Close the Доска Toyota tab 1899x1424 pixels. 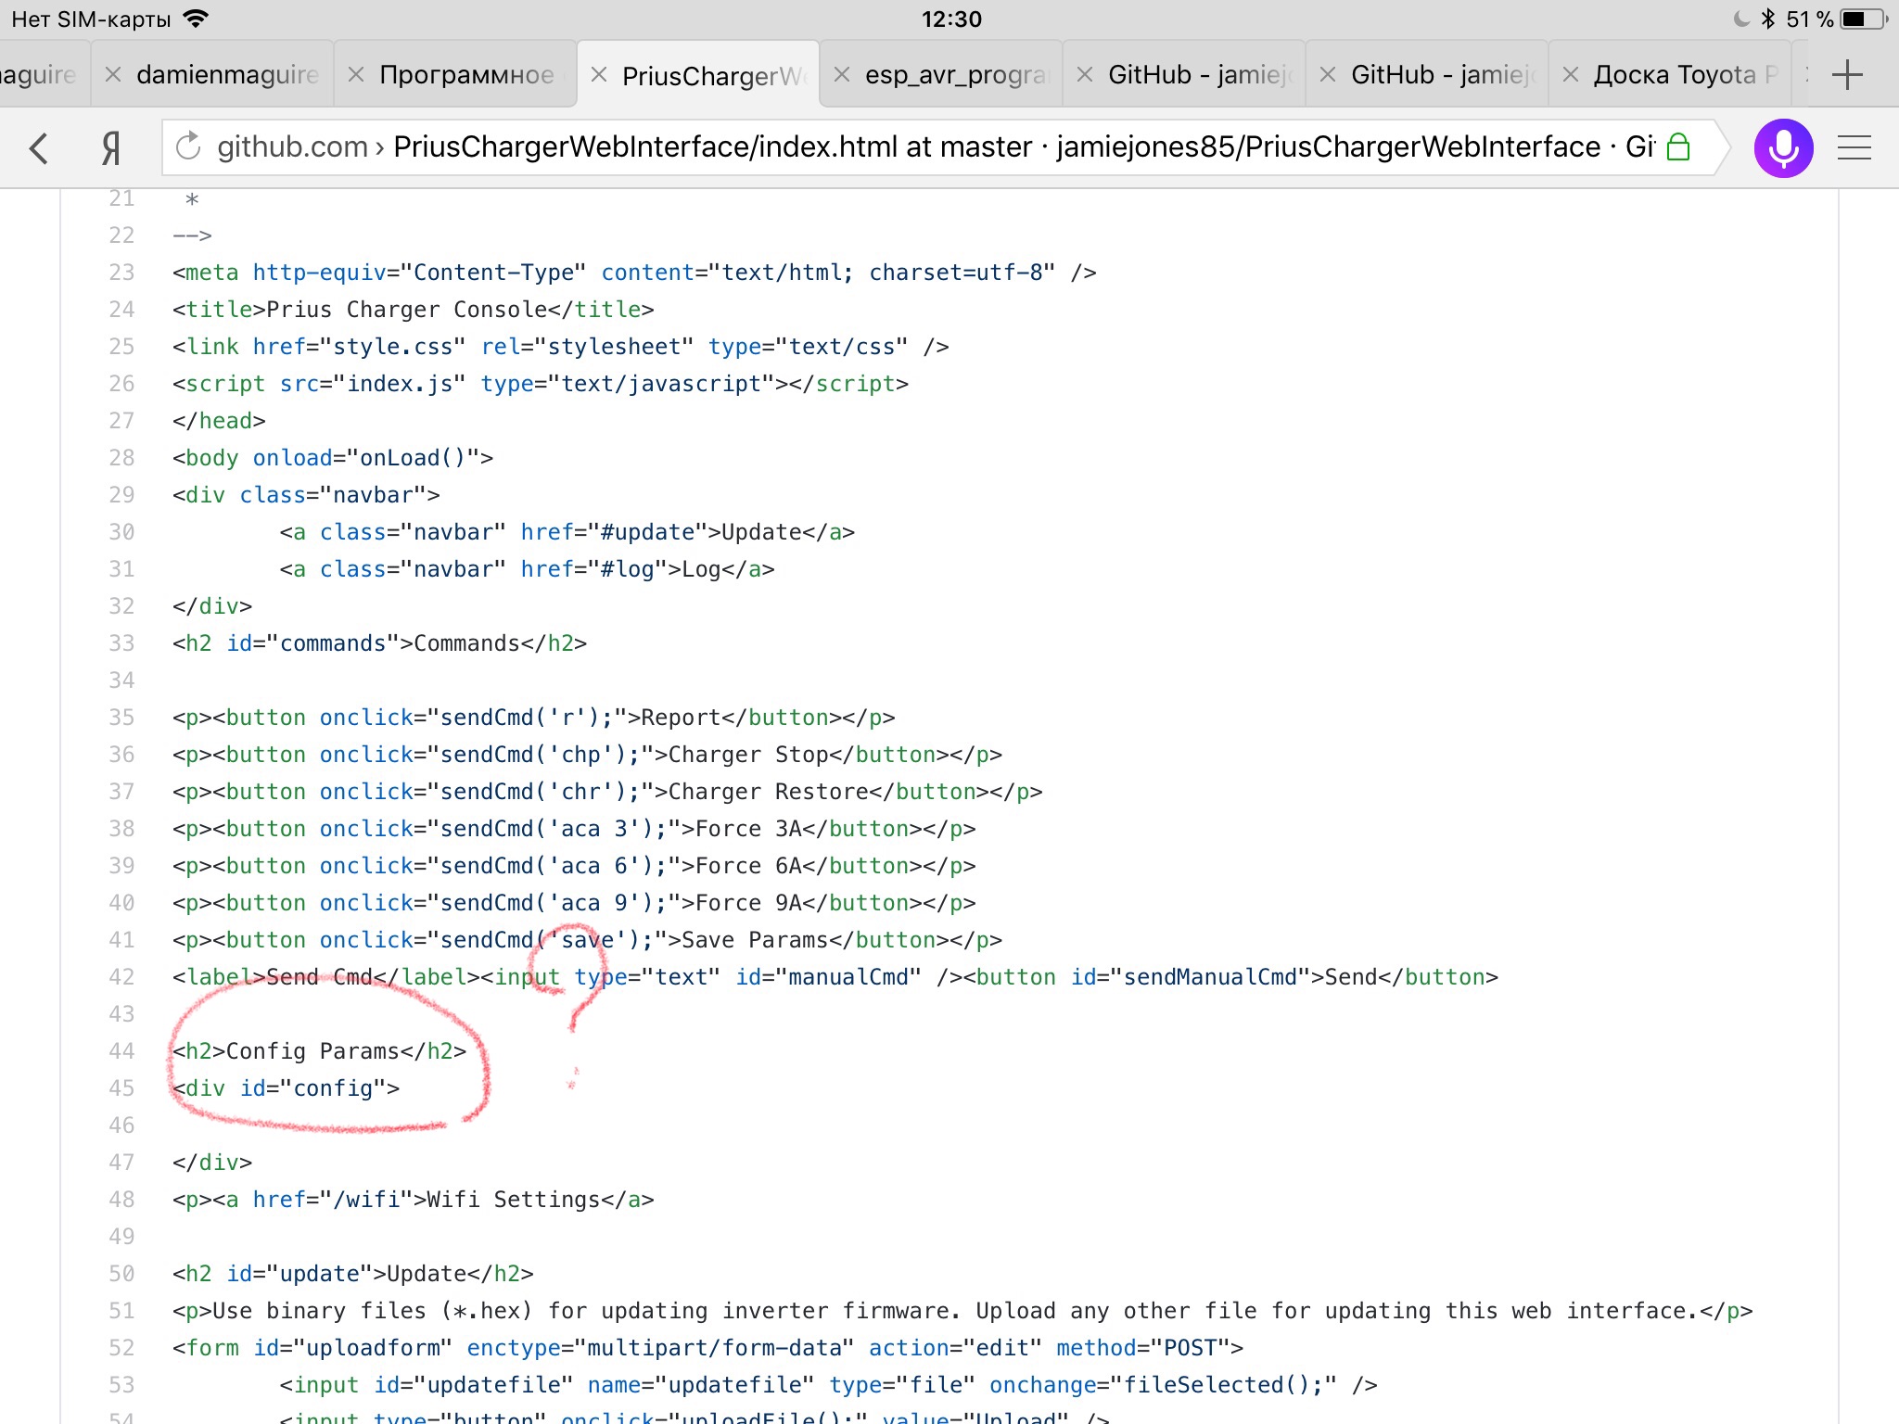(1571, 75)
